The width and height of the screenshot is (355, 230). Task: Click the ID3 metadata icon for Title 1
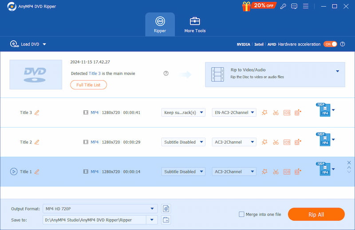pos(287,172)
